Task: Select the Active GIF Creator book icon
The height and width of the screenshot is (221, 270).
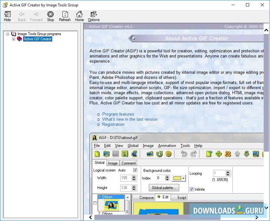Action: point(20,39)
